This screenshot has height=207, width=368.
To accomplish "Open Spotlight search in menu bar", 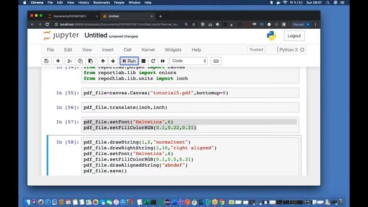I will tap(328, 2).
